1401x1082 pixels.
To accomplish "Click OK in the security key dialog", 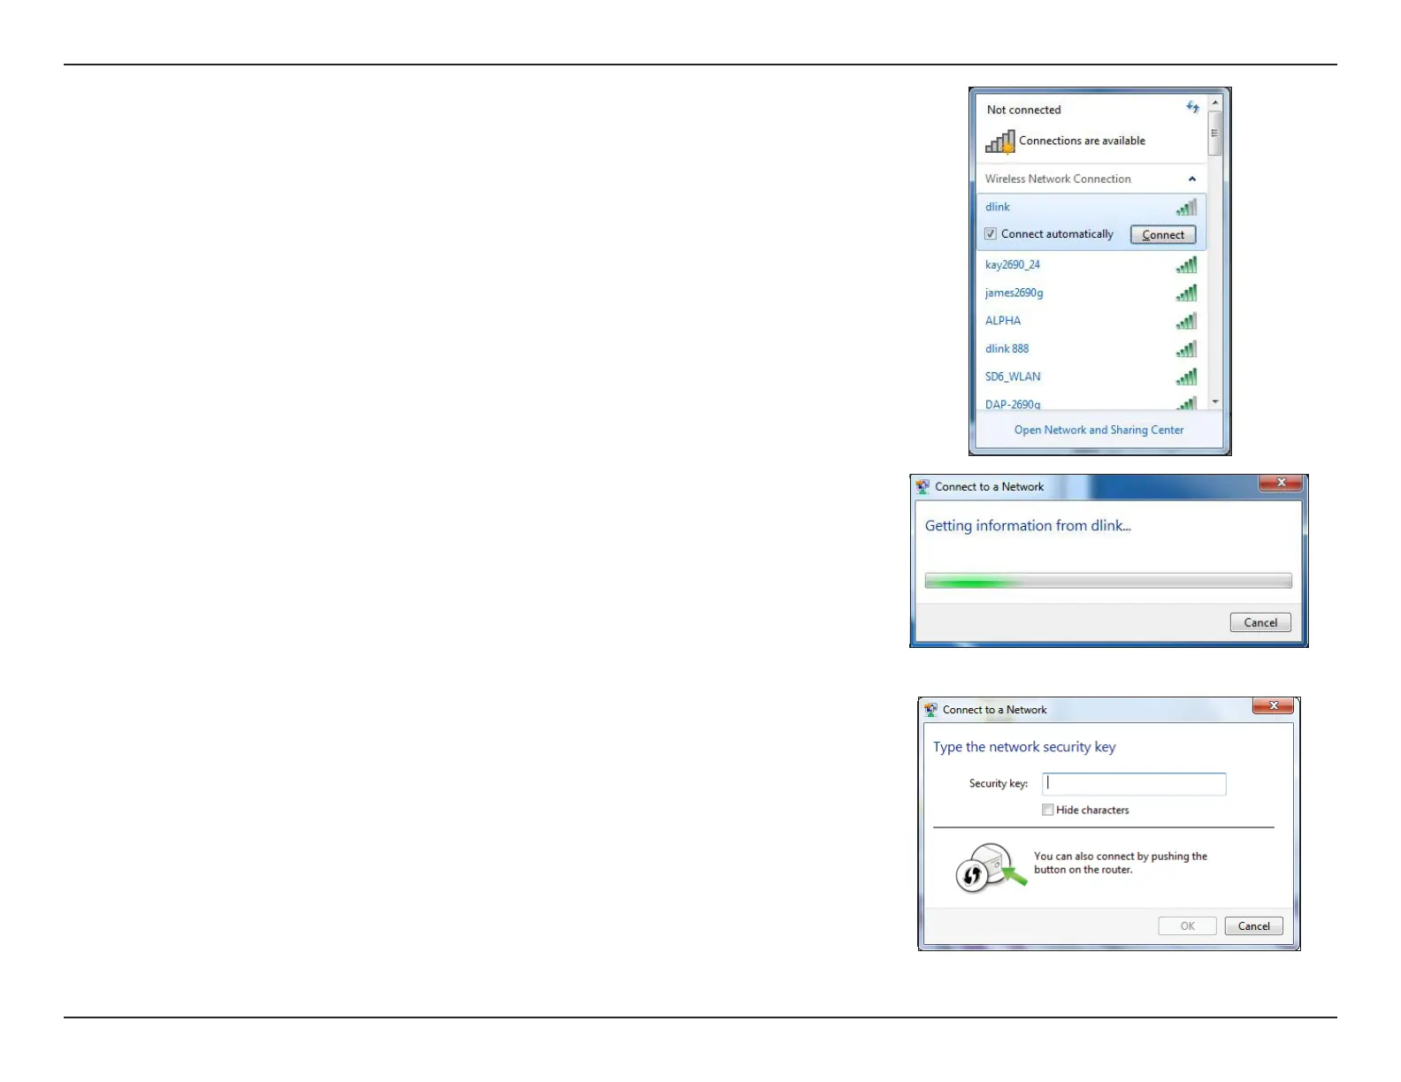I will click(x=1187, y=926).
